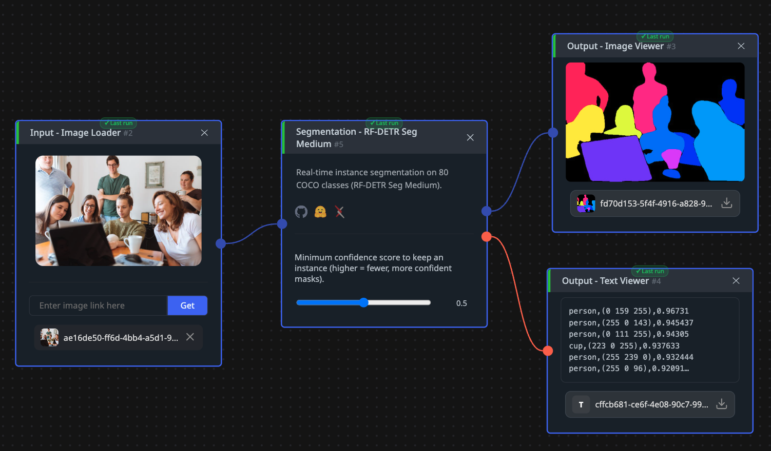Screen dimensions: 771x451
Task: Click the Output - Text Viewer title
Action: 605,281
